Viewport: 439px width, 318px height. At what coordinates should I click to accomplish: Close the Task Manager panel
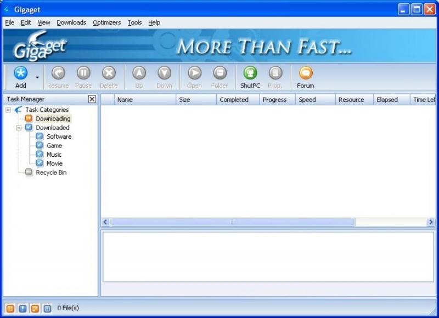pyautogui.click(x=92, y=99)
